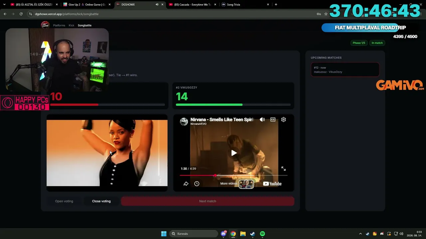Viewport: 426px width, 239px height.
Task: Open the NirvanaVEVO channel avatar
Action: coord(184,121)
